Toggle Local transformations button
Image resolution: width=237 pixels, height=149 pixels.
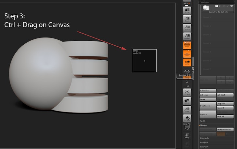[187, 62]
